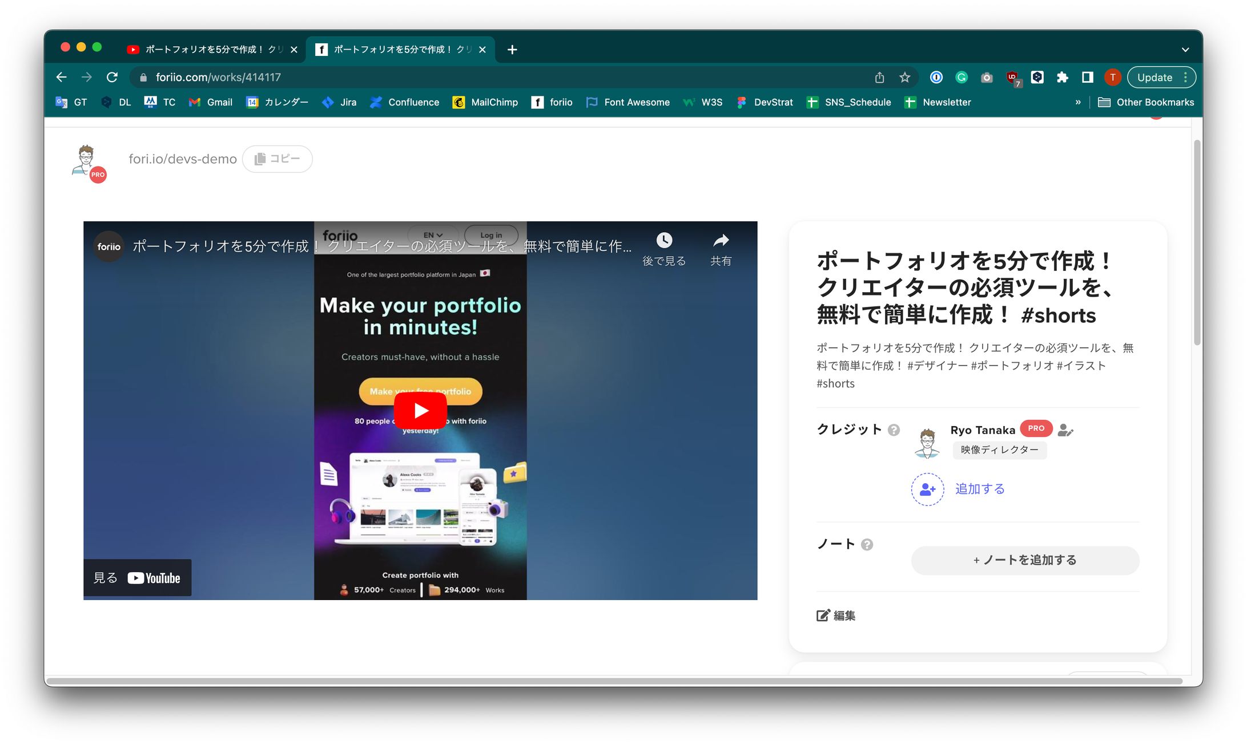Screen dimensions: 1247x745
Task: Edit Ryo Tanaka's credit role icon
Action: [x=1065, y=430]
